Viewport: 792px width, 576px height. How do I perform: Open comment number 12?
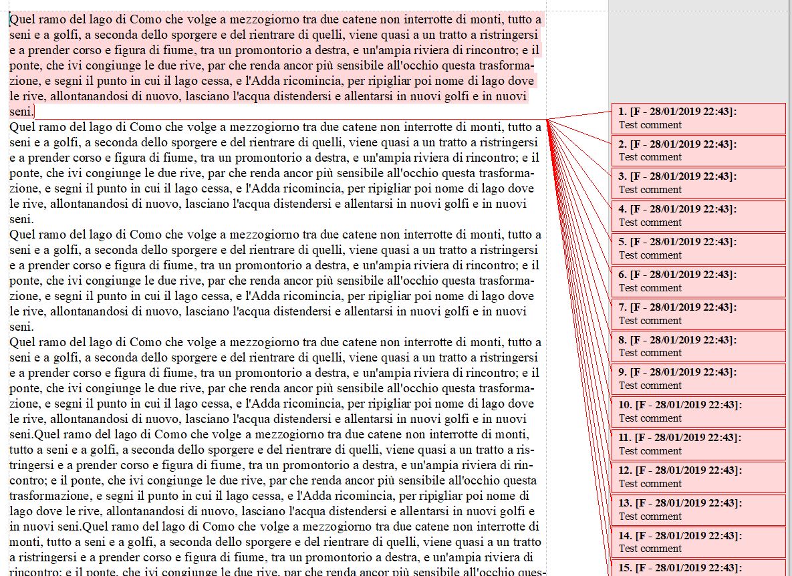click(x=698, y=477)
